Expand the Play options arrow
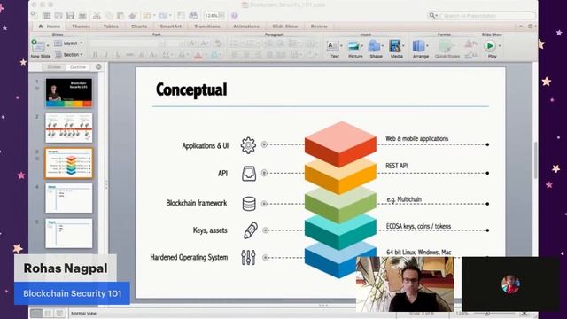The width and height of the screenshot is (567, 319). click(x=500, y=46)
